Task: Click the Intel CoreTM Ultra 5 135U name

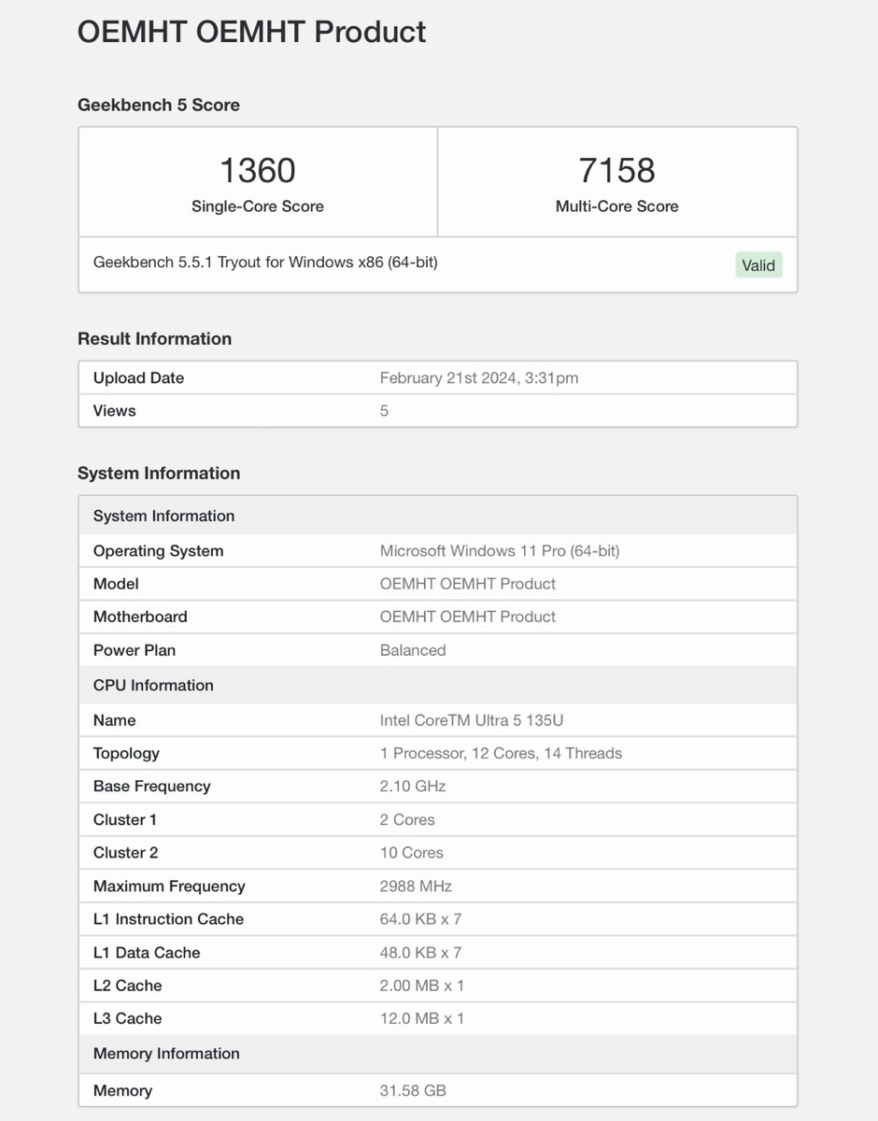Action: pyautogui.click(x=471, y=720)
